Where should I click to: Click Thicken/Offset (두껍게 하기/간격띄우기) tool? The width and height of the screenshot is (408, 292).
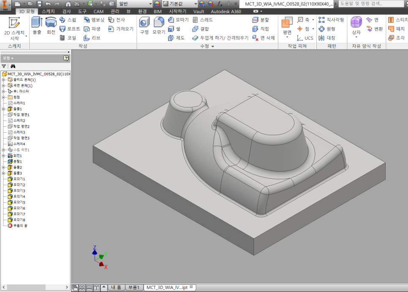220,38
